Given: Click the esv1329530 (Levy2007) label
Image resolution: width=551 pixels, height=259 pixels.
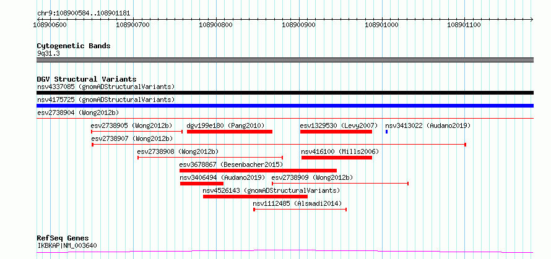Looking at the screenshot, I should pyautogui.click(x=339, y=125).
